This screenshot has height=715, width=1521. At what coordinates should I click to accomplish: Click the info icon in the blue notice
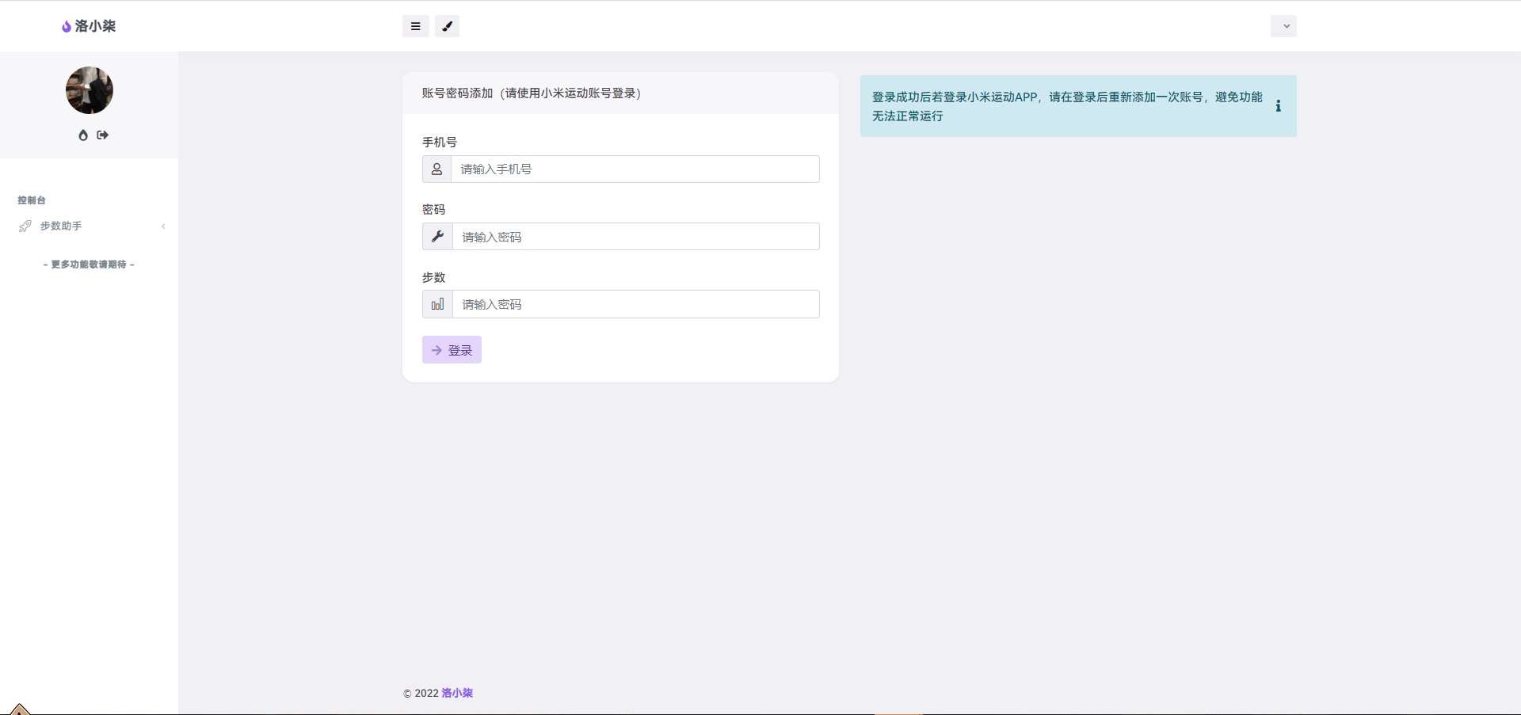tap(1278, 106)
